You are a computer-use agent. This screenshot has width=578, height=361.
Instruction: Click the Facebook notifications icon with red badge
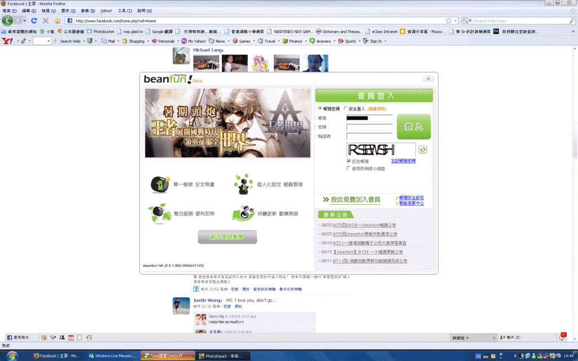click(562, 336)
